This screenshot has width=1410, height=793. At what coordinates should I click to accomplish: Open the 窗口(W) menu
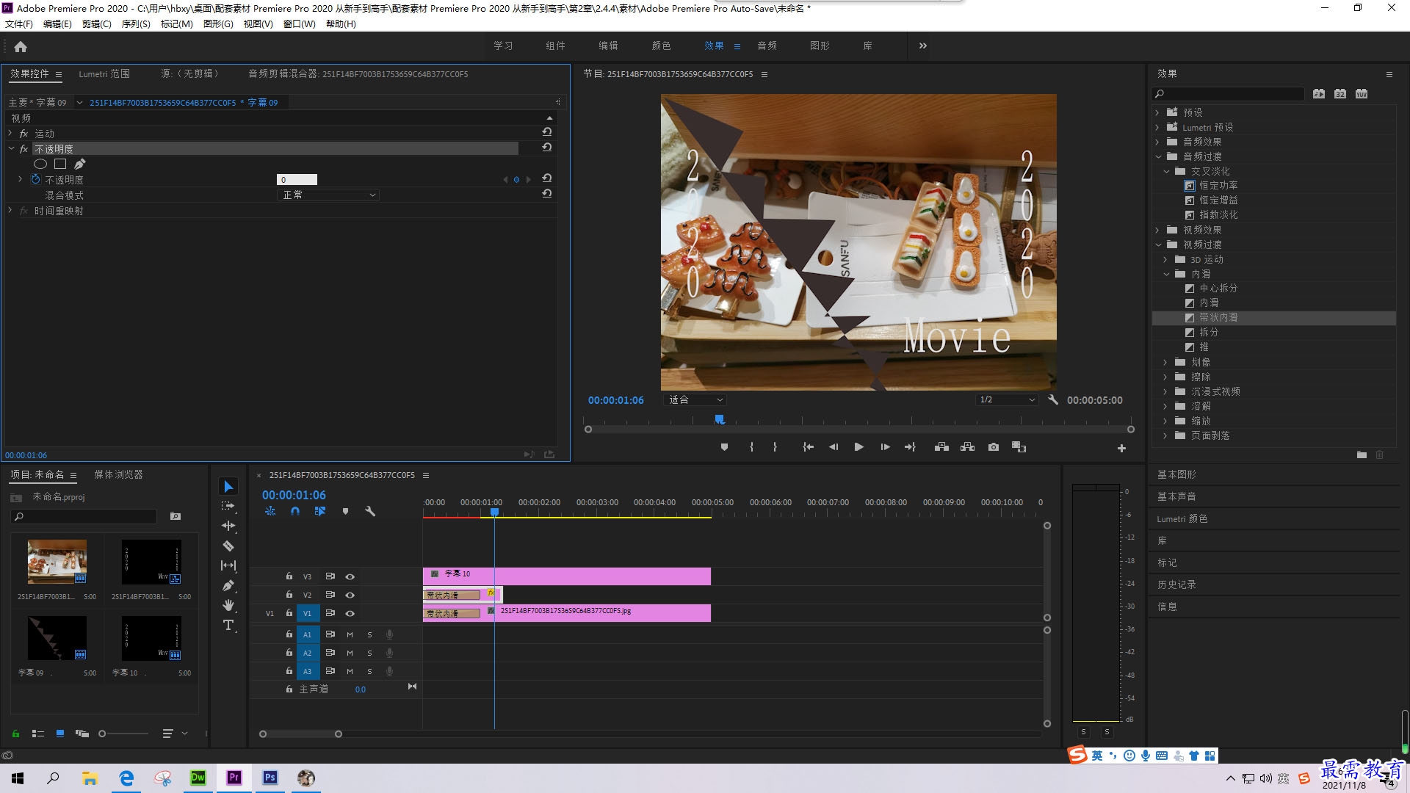300,24
